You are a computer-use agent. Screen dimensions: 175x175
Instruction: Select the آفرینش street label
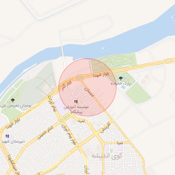pyautogui.click(x=106, y=128)
